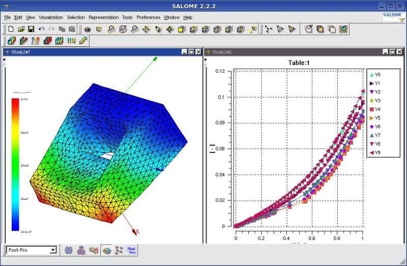Click the grayed-out Redo arrow
Screen dimensions: 407x266
point(51,29)
